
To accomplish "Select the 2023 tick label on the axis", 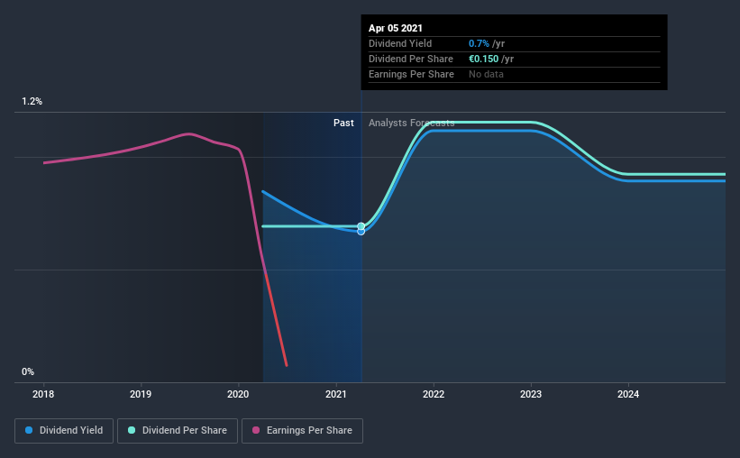I will [x=531, y=394].
